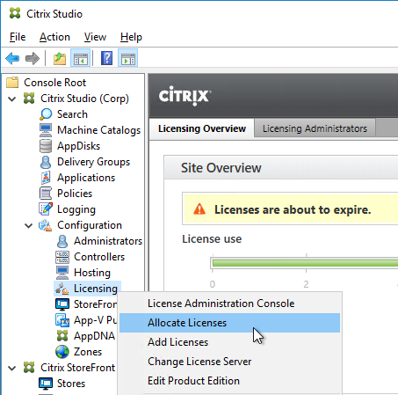Viewport: 398px width, 395px height.
Task: Select the AppDisks database icon
Action: point(46,146)
